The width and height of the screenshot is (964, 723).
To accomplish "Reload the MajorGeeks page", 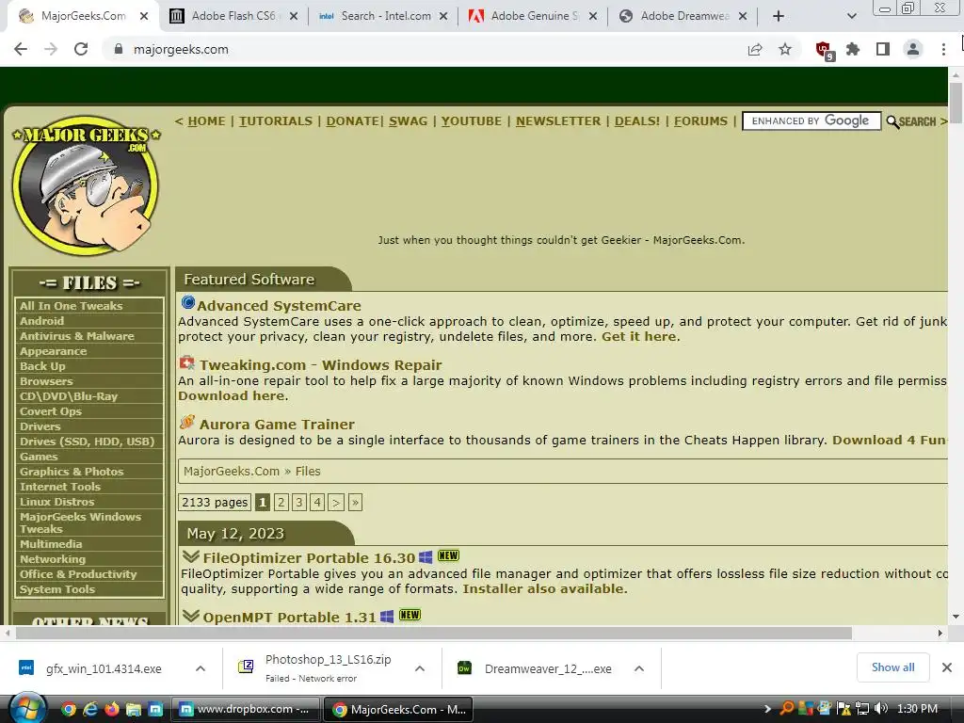I will coord(81,49).
